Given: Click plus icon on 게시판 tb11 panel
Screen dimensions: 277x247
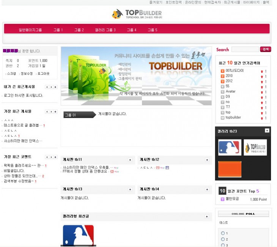Looking at the screenshot, I should click(x=130, y=160).
